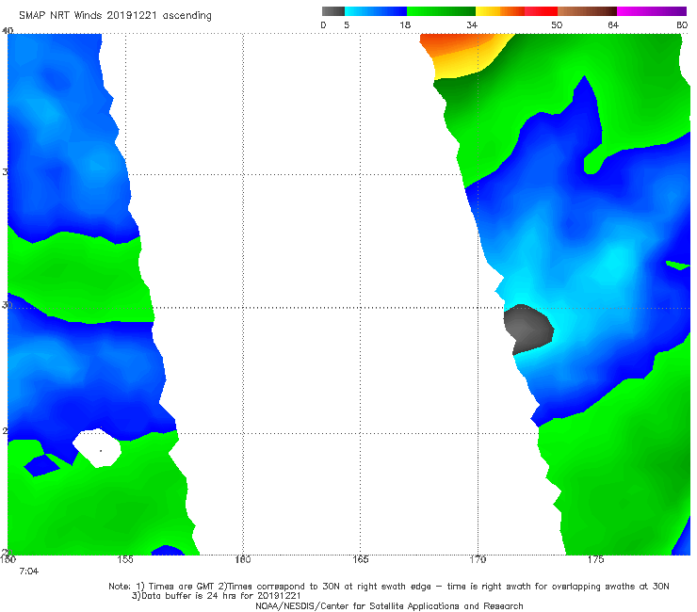
Task: Select the green 18-34 color bar segment
Action: tap(441, 11)
